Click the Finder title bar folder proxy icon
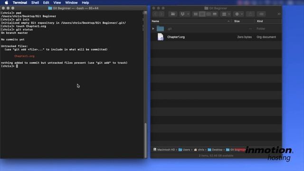304x171 pixels. pos(206,8)
